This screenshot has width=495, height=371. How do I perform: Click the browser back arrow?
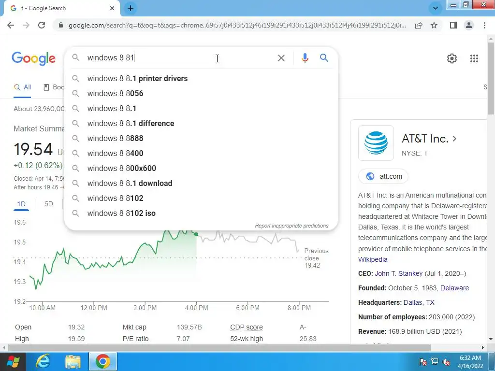(11, 25)
